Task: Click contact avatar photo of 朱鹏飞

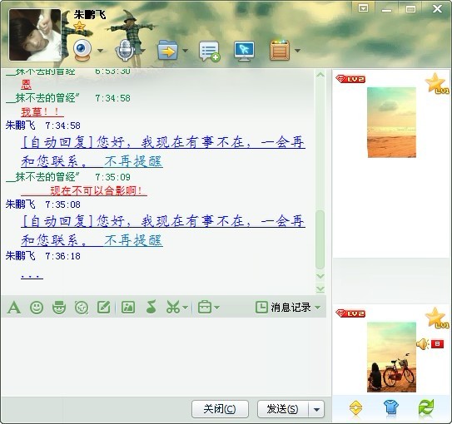Action: click(x=35, y=35)
